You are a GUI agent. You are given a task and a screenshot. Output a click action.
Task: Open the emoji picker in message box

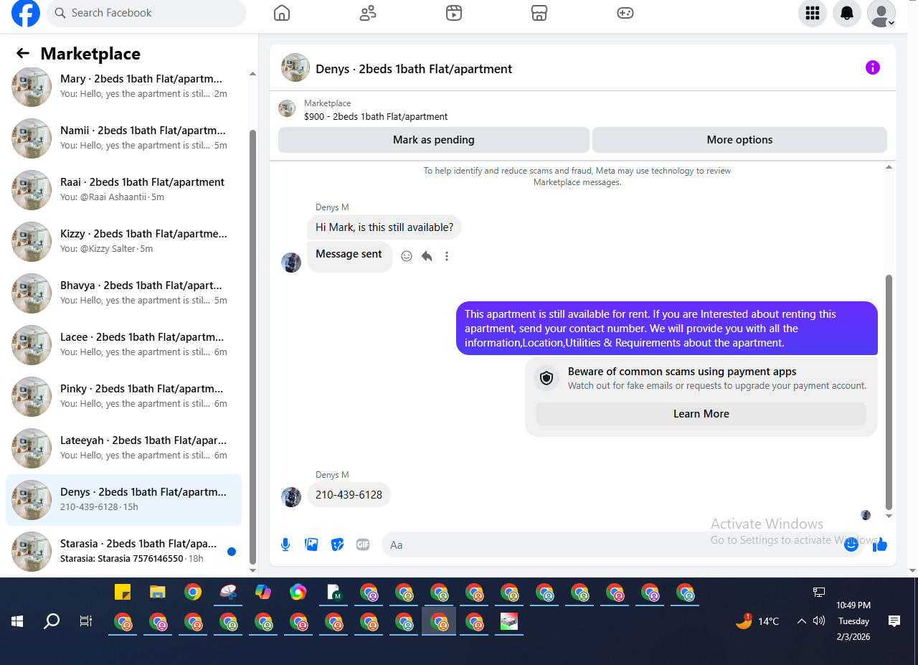pos(851,544)
